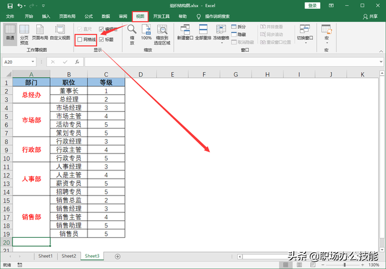
Task: Open 自定义视图 custom views
Action: pos(60,32)
